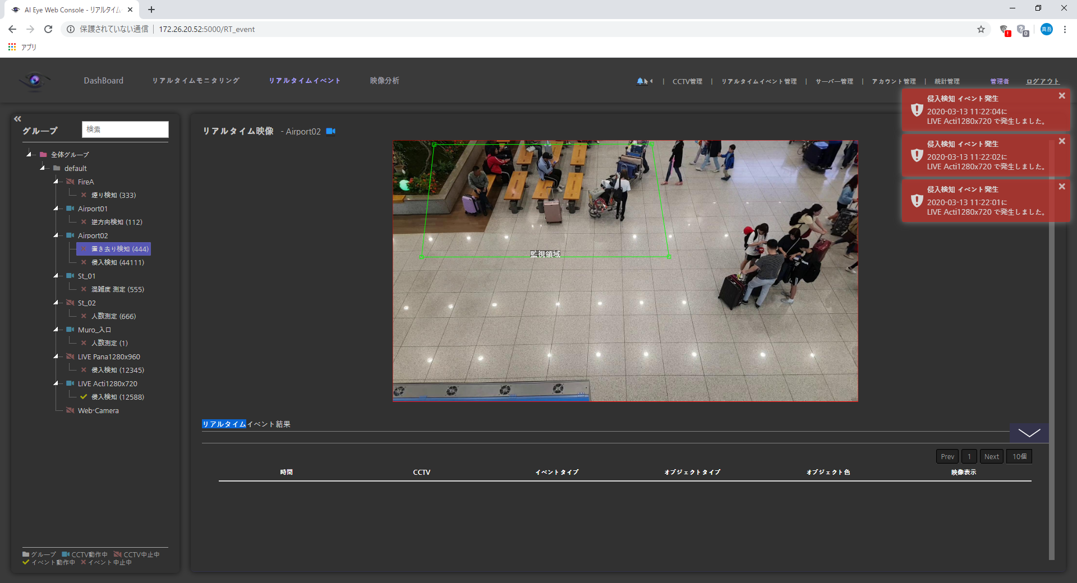Close the 11:22:04 intrusion alert

point(1061,96)
